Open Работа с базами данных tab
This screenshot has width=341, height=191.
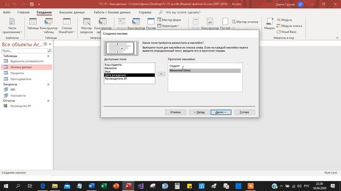tap(112, 12)
